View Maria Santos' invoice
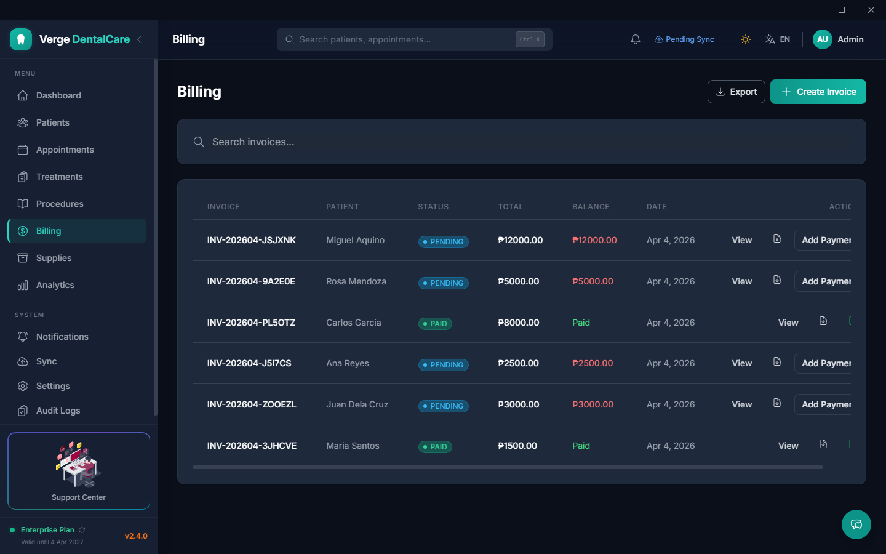 click(x=788, y=446)
